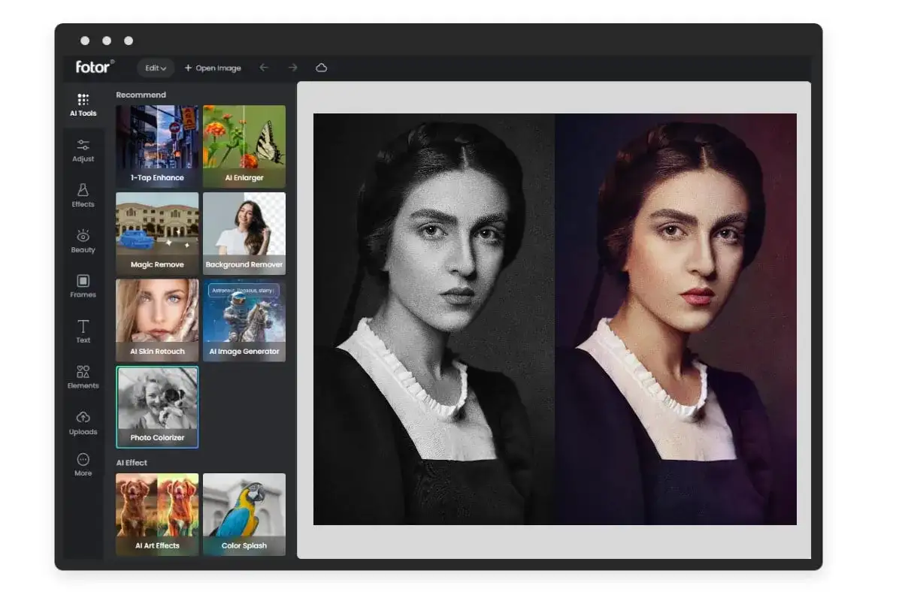The width and height of the screenshot is (902, 601).
Task: Open the Elements sidebar panel
Action: tap(83, 377)
